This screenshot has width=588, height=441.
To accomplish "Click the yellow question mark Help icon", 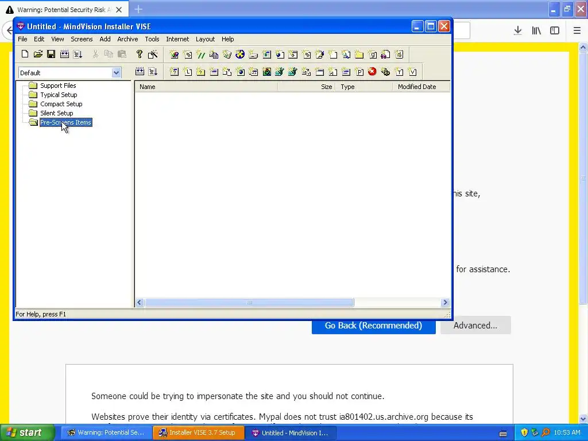I will coord(139,54).
